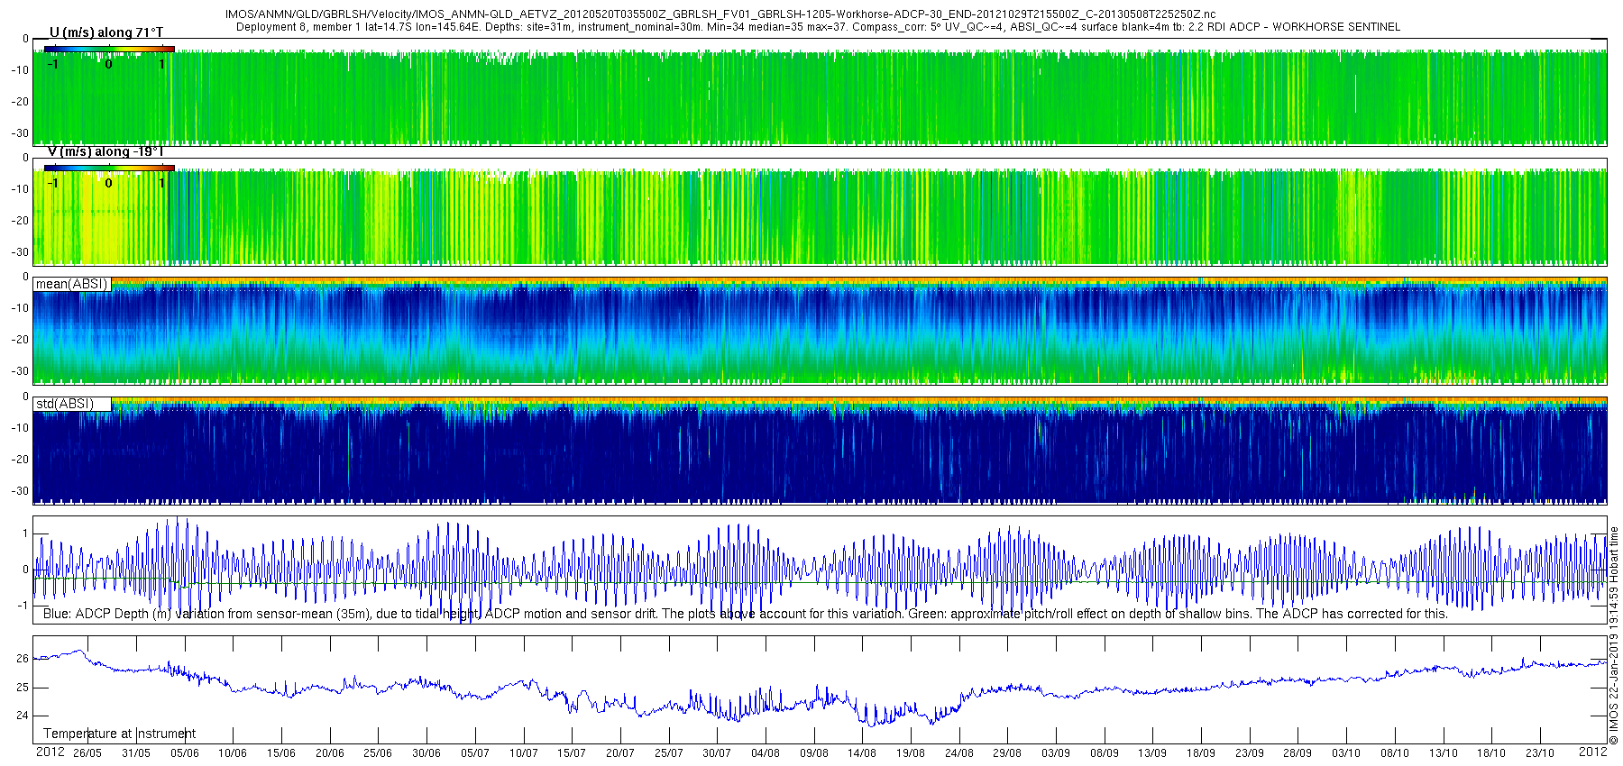Click the '10/06' date tick label
The height and width of the screenshot is (766, 1623).
point(233,753)
